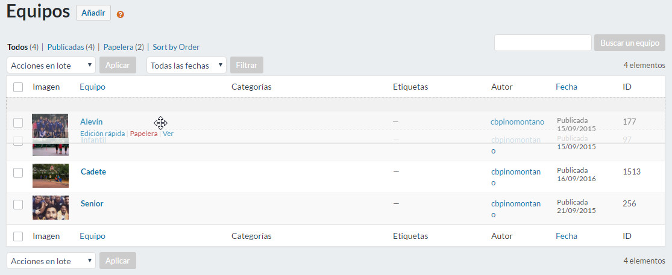Tick the checkbox for Cadete row
Viewport: 672px width, 275px height.
(x=18, y=173)
